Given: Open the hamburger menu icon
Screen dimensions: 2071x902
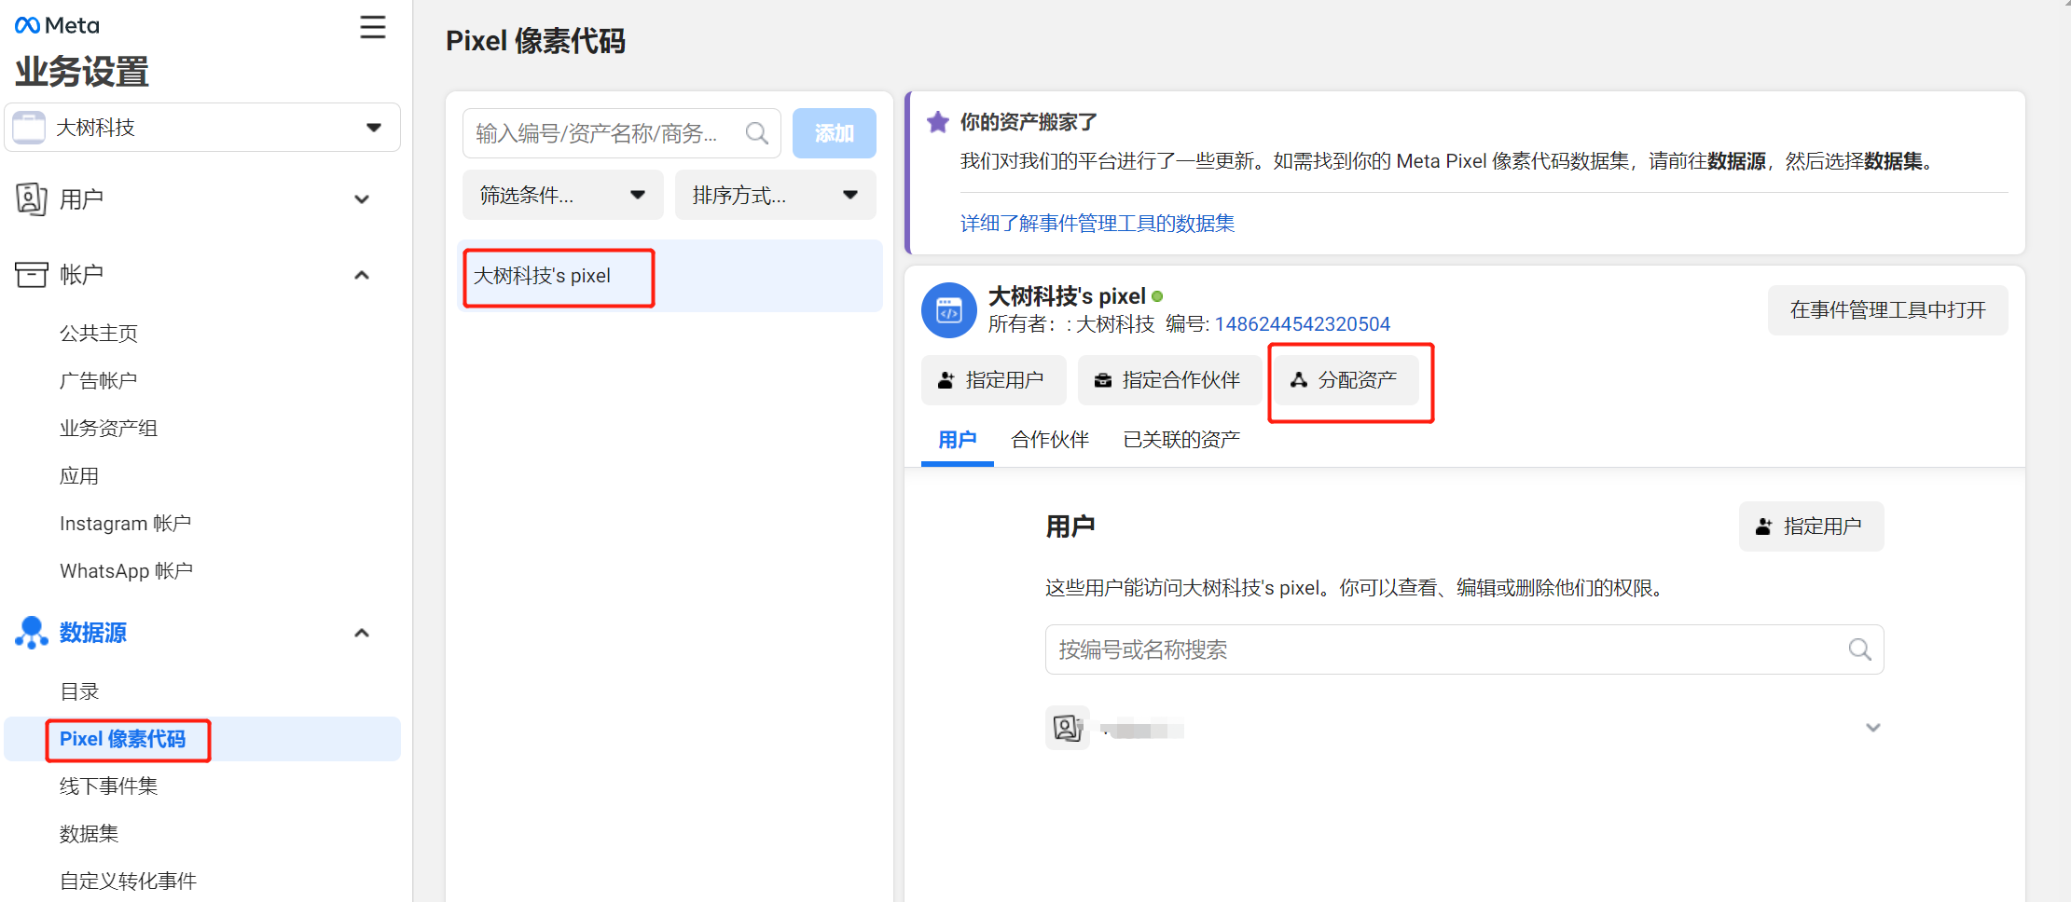Looking at the screenshot, I should (x=373, y=27).
